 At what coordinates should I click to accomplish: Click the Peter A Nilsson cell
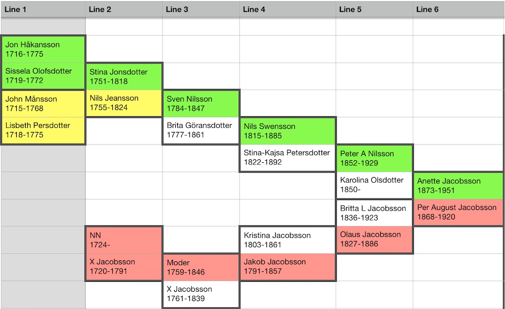374,158
